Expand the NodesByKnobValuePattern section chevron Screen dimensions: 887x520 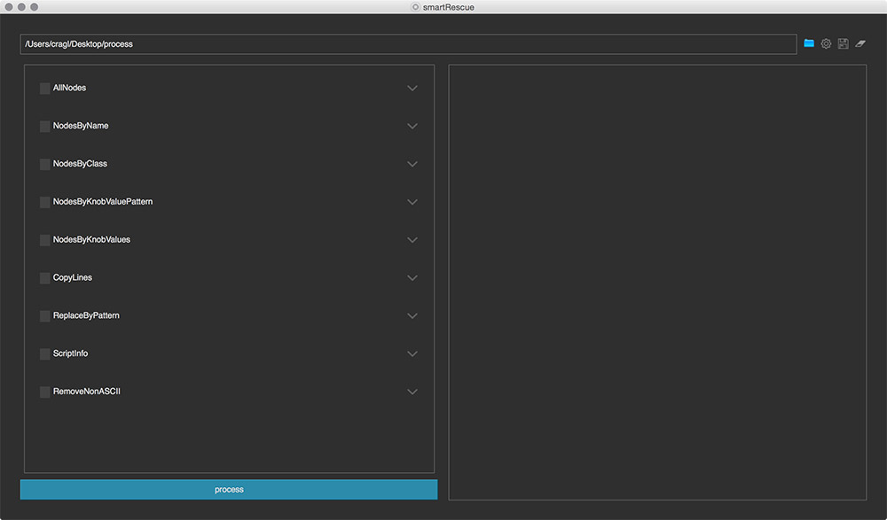point(412,202)
